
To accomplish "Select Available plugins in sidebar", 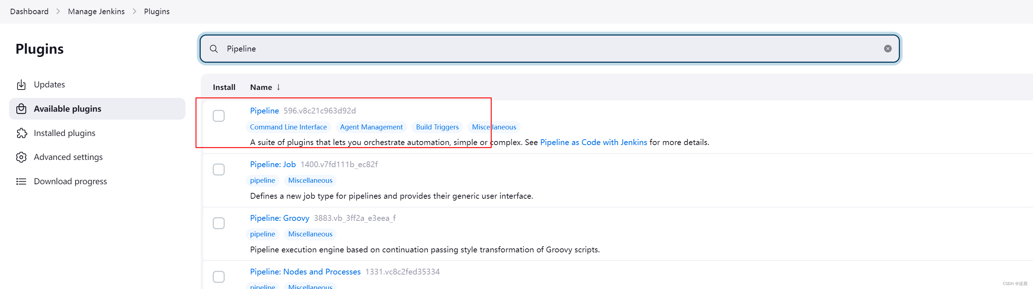I will click(97, 109).
